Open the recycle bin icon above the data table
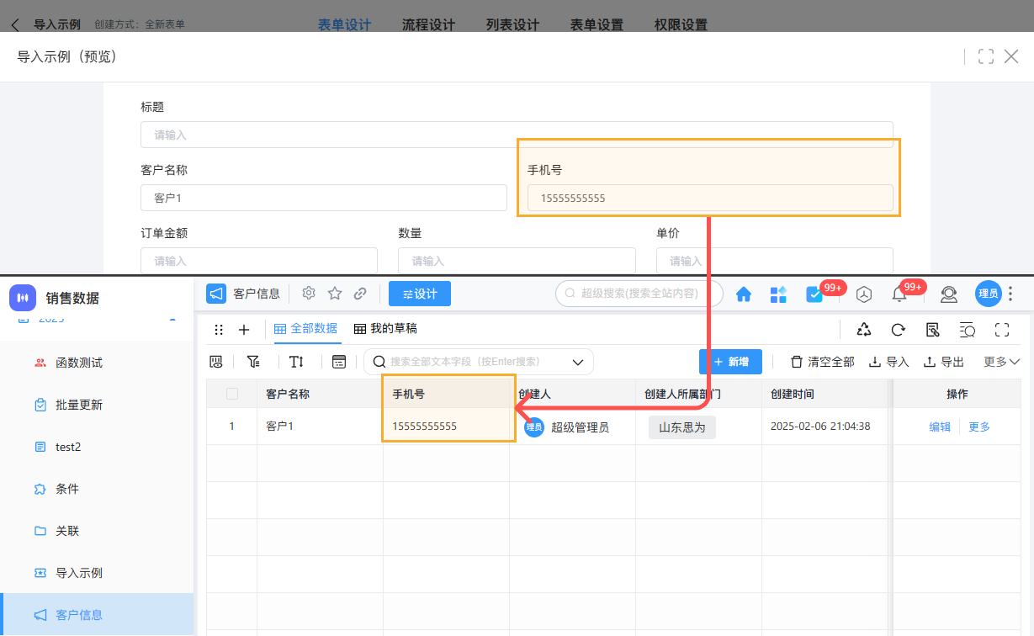This screenshot has height=636, width=1034. 863,330
